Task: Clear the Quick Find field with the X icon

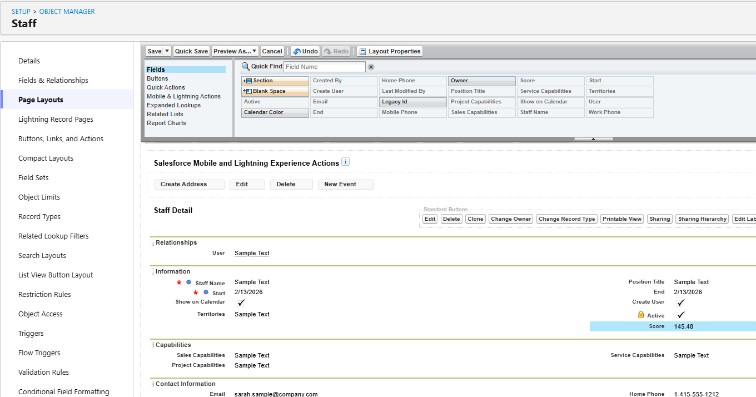Action: pos(371,67)
